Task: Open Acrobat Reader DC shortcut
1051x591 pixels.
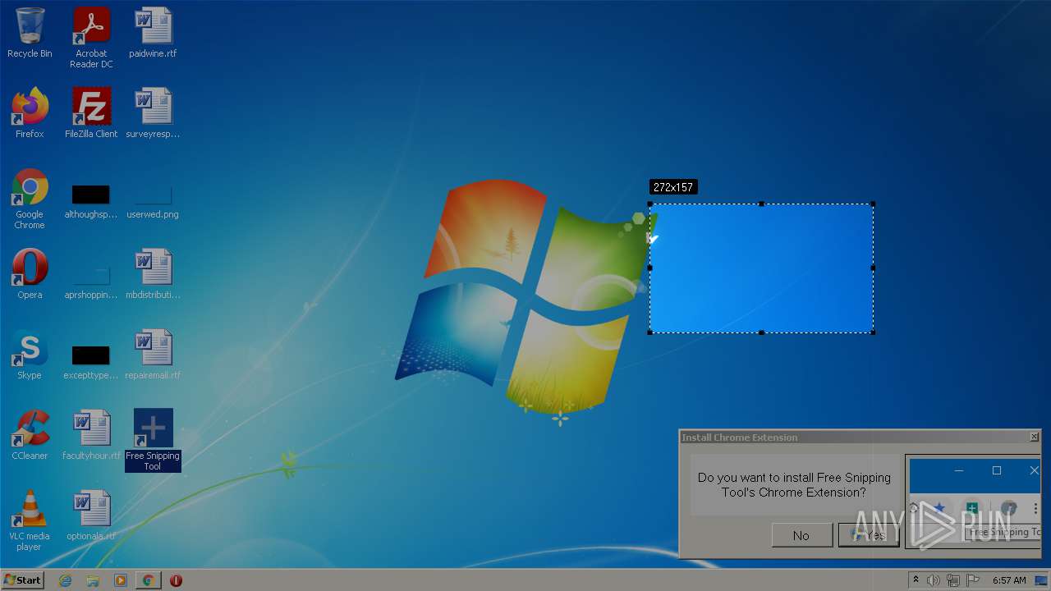Action: (91, 38)
